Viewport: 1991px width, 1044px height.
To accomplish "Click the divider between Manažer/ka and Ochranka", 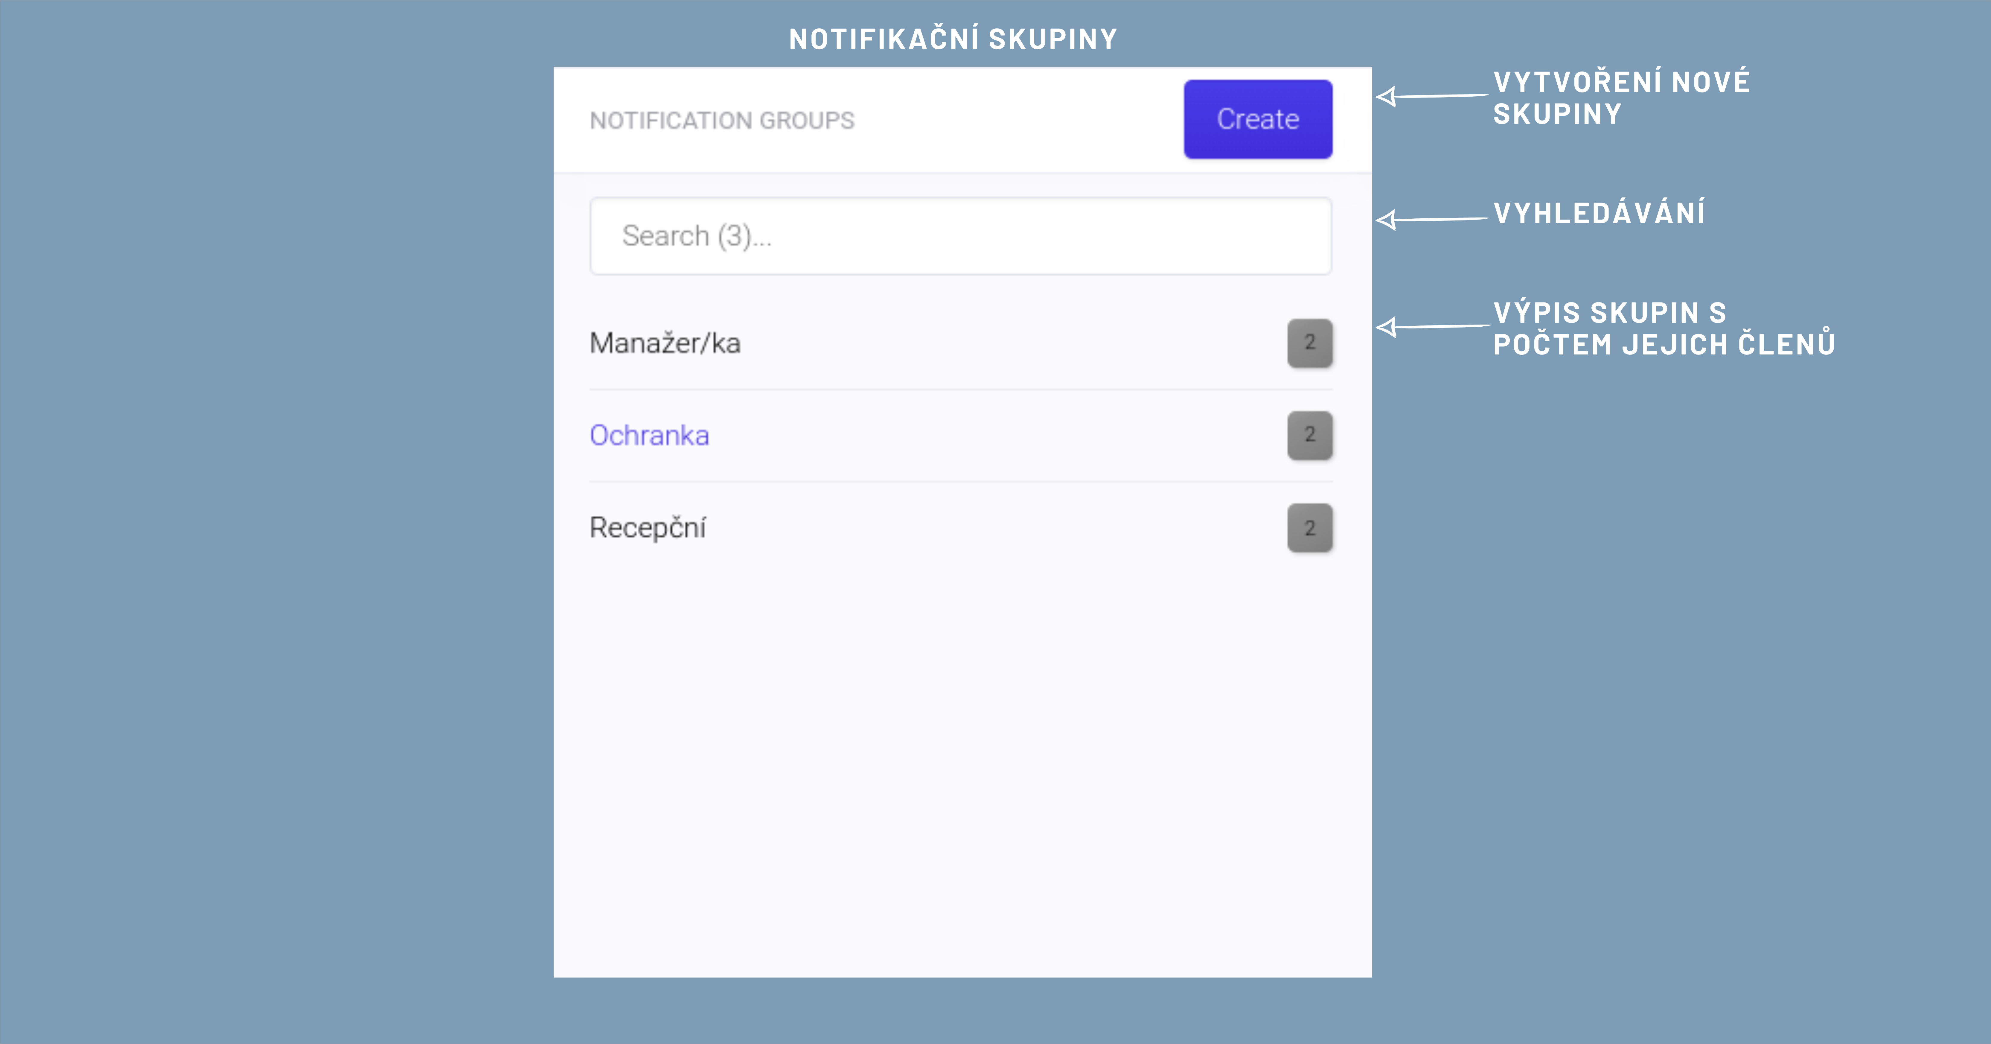I will pyautogui.click(x=960, y=389).
